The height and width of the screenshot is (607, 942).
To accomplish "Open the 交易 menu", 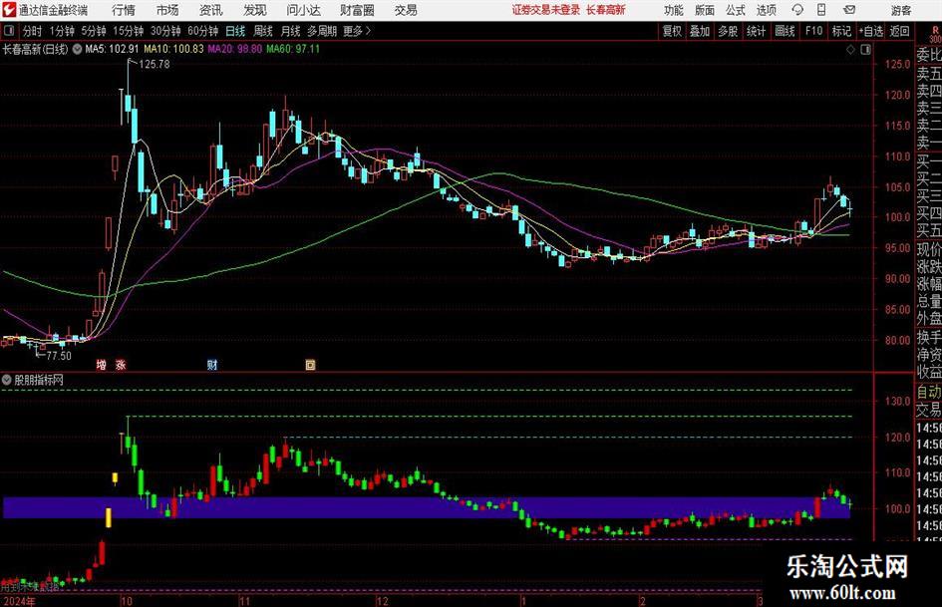I will [x=406, y=10].
